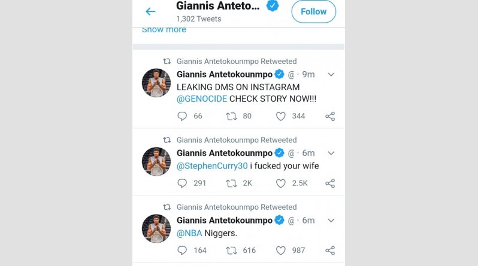Expand options chevron on the 9m tweet
478x266 pixels.
point(331,75)
